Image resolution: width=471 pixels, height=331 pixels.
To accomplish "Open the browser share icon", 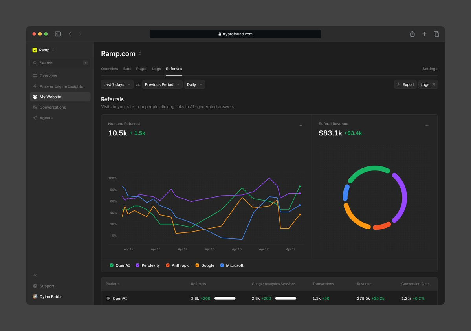I will click(412, 34).
